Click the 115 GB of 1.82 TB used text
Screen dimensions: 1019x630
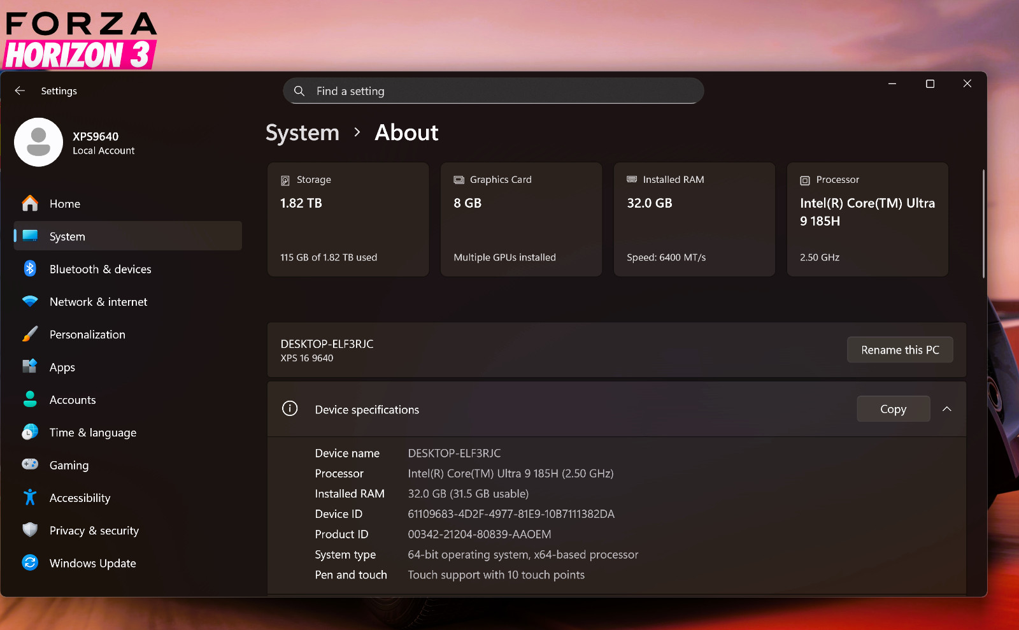[x=329, y=257]
